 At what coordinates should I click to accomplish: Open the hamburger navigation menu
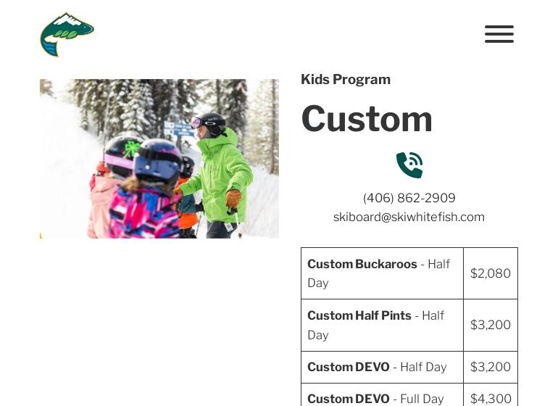point(499,34)
